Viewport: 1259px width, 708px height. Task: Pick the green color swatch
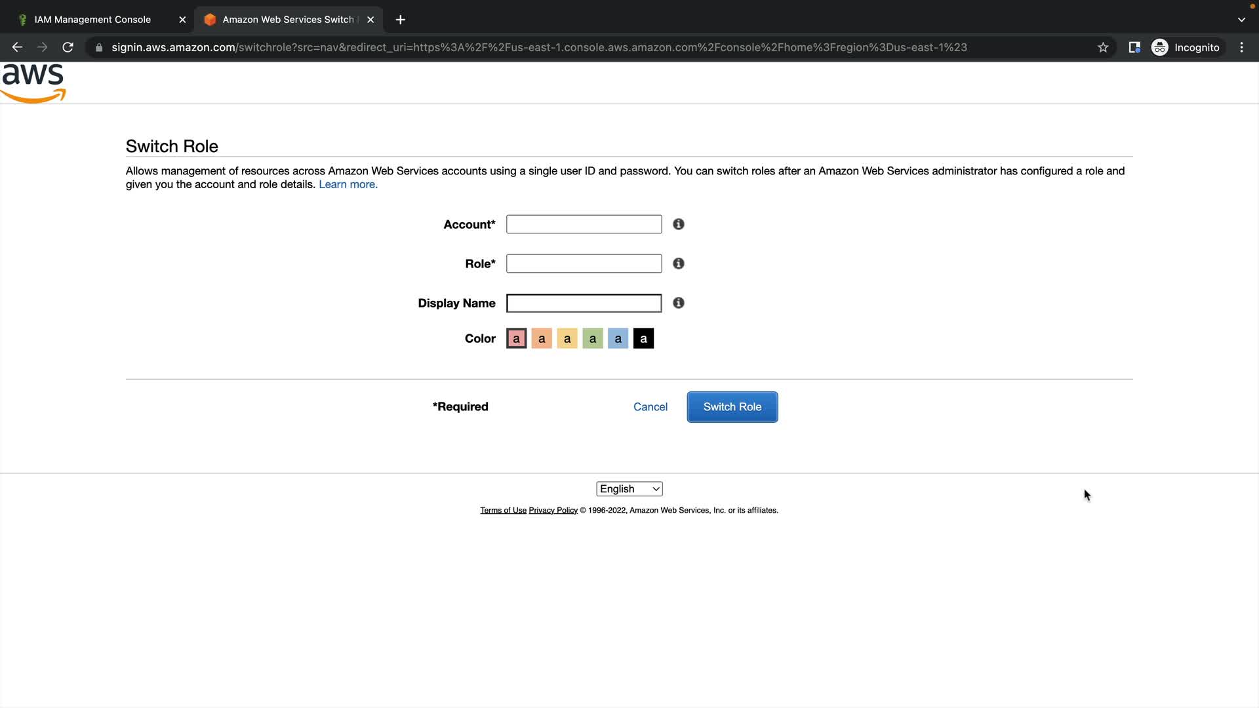pos(592,339)
